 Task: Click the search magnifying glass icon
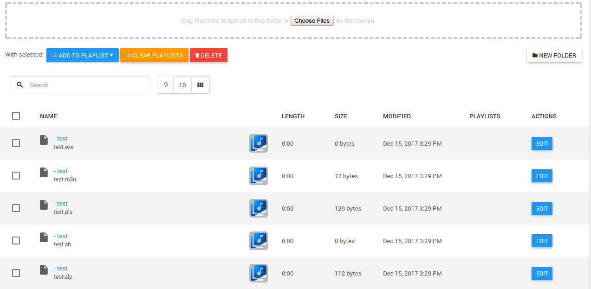point(19,85)
